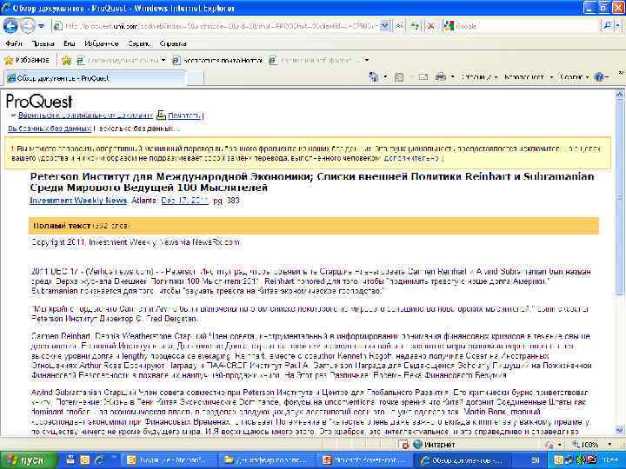Open the 100% zoom level control

tap(592, 445)
